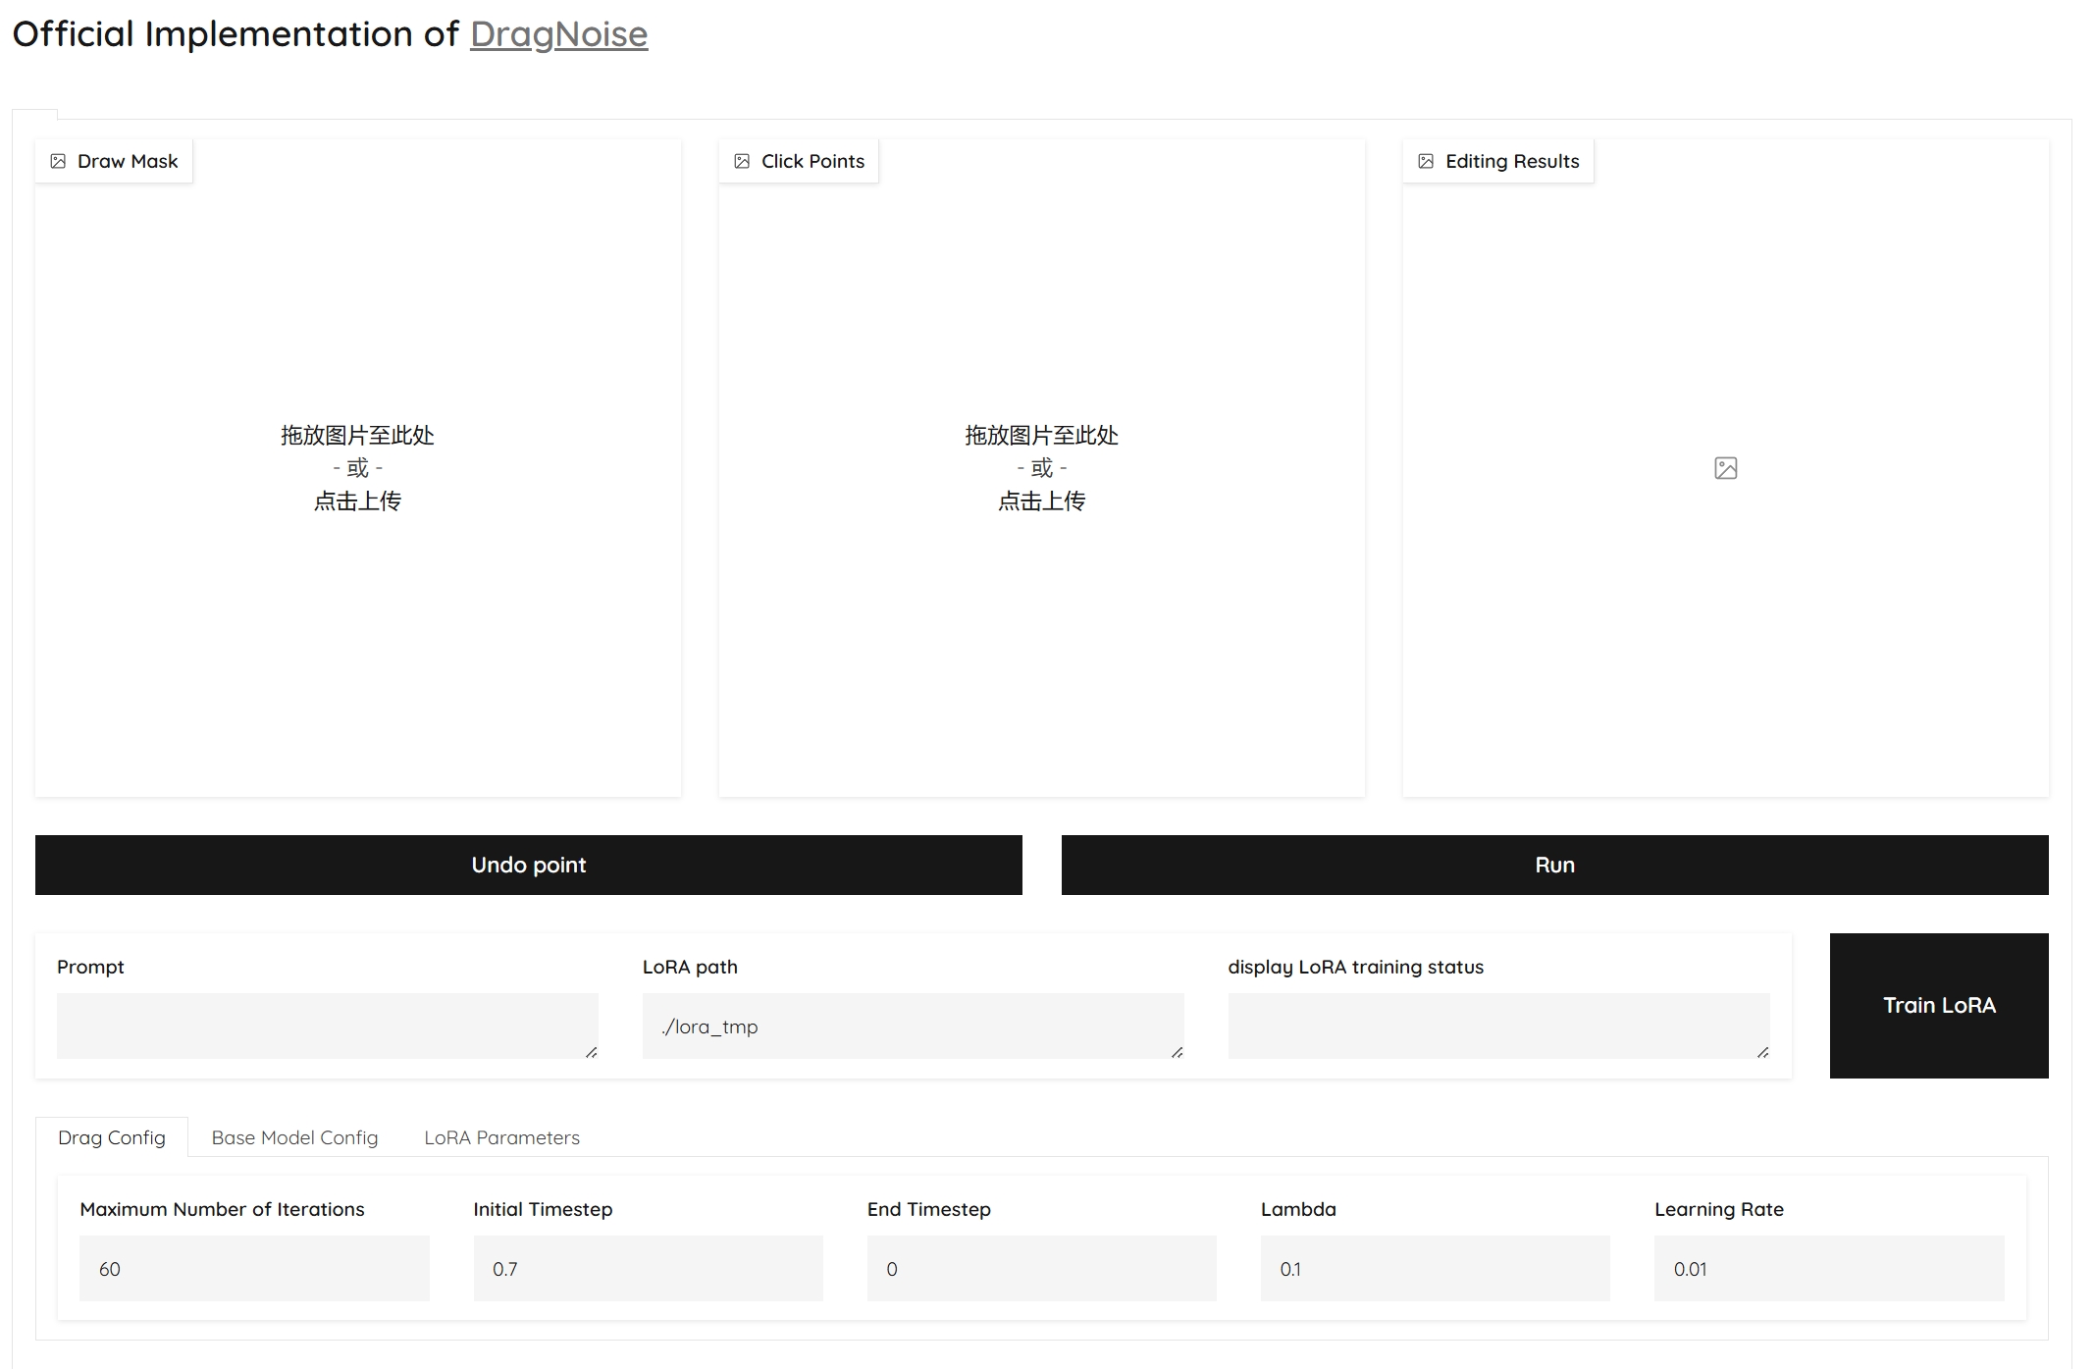Click the LoRA path resize handle

(x=1177, y=1052)
